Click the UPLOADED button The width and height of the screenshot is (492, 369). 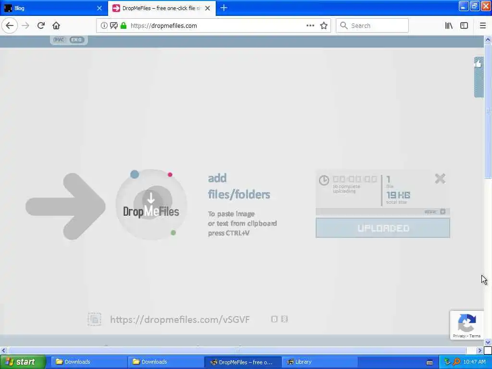383,228
